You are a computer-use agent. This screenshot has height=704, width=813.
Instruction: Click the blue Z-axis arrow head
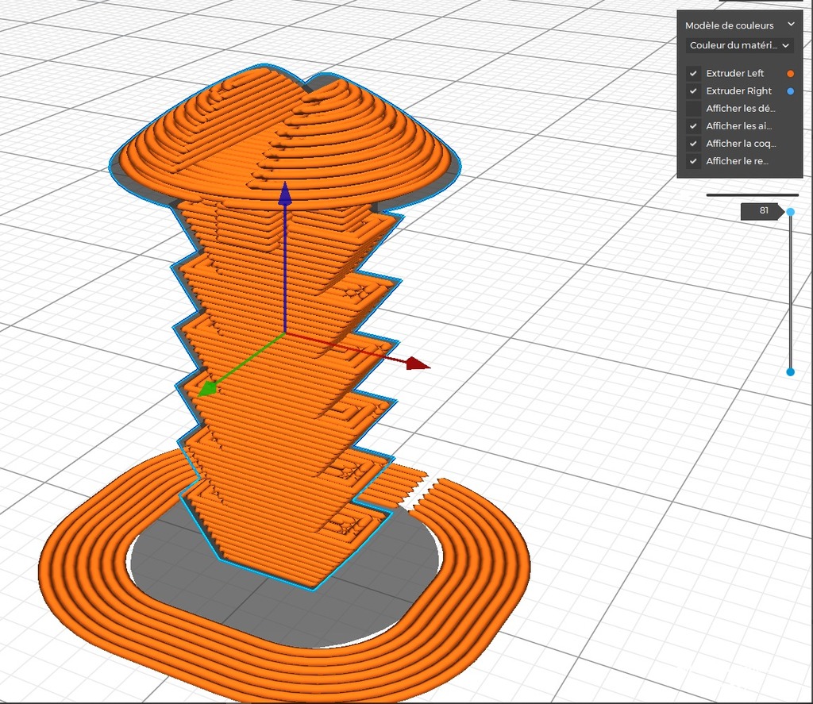pos(284,194)
